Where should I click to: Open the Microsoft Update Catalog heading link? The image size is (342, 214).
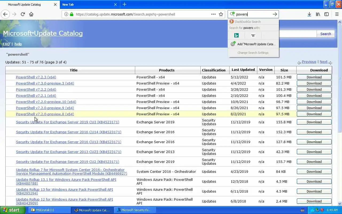(x=43, y=33)
